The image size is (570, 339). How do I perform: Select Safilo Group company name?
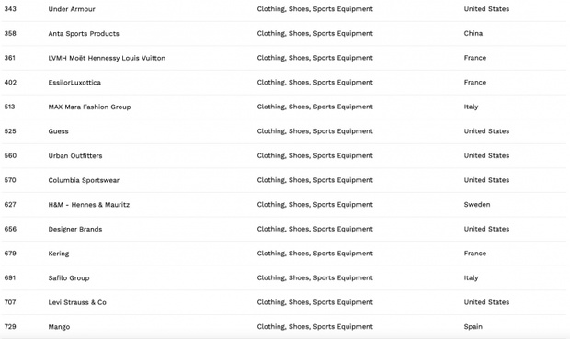[69, 278]
